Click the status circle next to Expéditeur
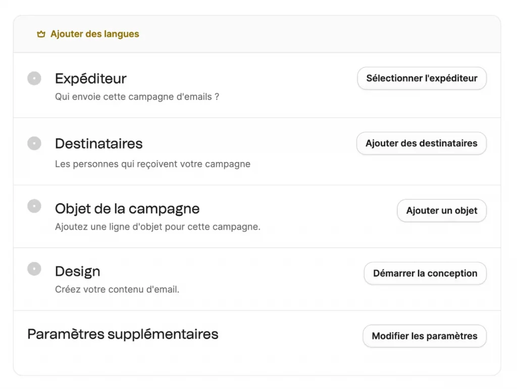517x389 pixels. click(x=34, y=78)
